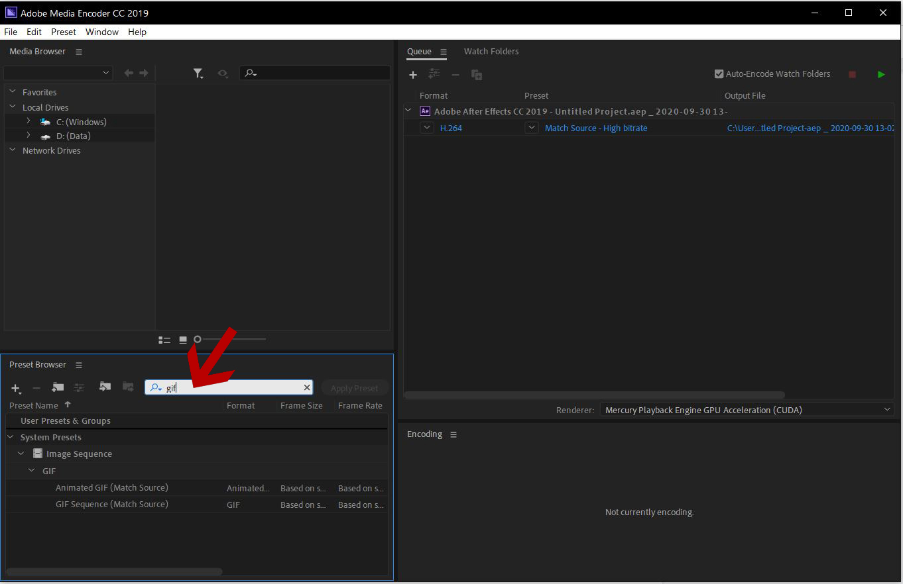Duplicate the selected queue item
This screenshot has width=903, height=584.
(x=477, y=75)
